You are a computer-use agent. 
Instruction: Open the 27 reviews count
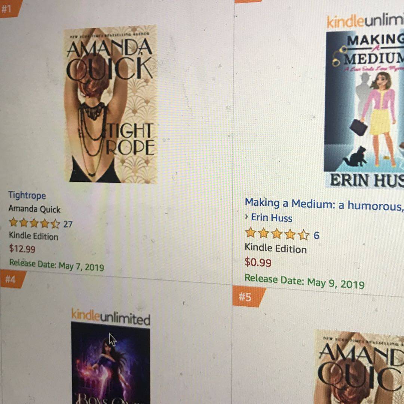tap(68, 224)
